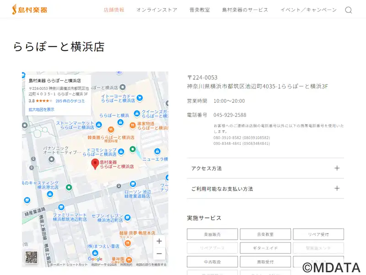Select the キャスティング 横浜港北店 map pin
366x275 pixels.
50,194
